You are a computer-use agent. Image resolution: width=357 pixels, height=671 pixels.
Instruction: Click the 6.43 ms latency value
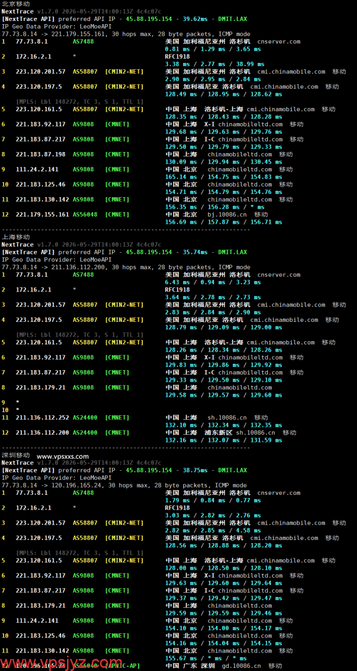pos(177,283)
